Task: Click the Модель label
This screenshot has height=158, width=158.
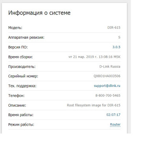Action: pyautogui.click(x=15, y=28)
